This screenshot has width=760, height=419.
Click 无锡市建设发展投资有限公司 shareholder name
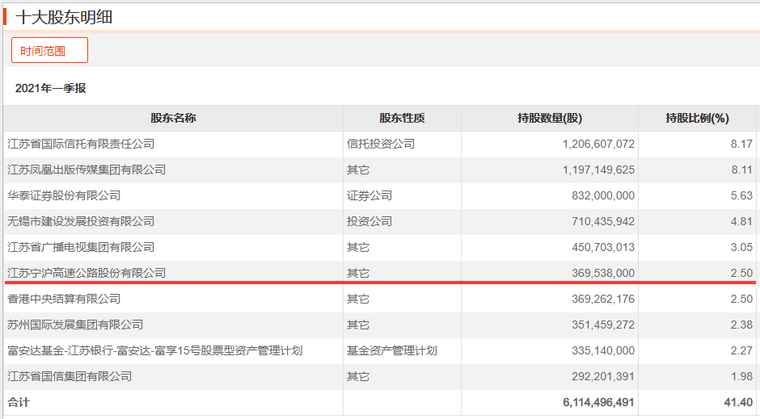[81, 221]
